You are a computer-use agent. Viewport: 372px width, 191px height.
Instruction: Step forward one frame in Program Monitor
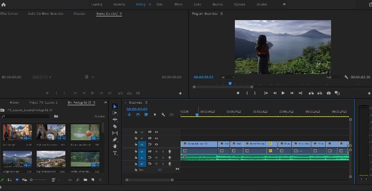coord(292,93)
